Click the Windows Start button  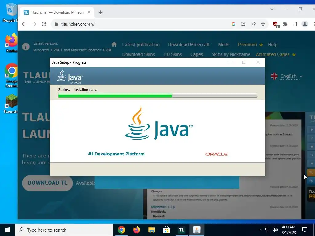pyautogui.click(x=7, y=230)
